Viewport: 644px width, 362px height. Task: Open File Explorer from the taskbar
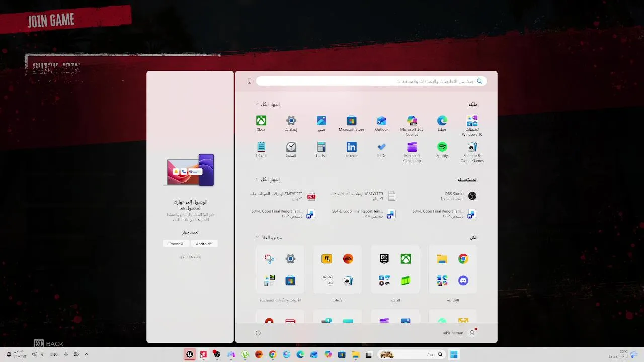pos(356,354)
